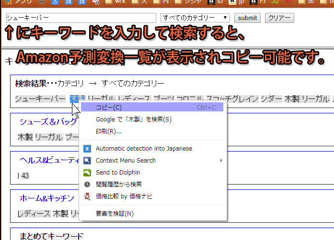
Task: Click リーガル keyword under シューズ＆バッグ
Action: tap(49, 137)
